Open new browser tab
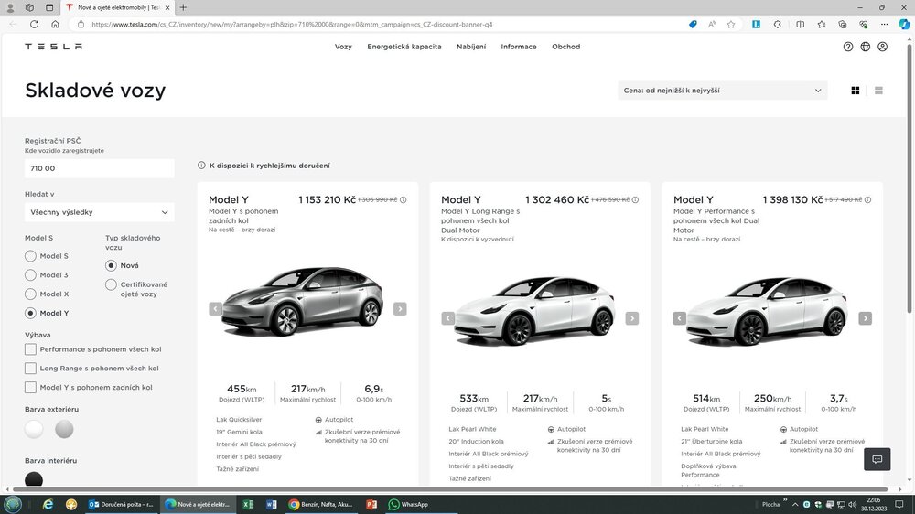 point(183,7)
